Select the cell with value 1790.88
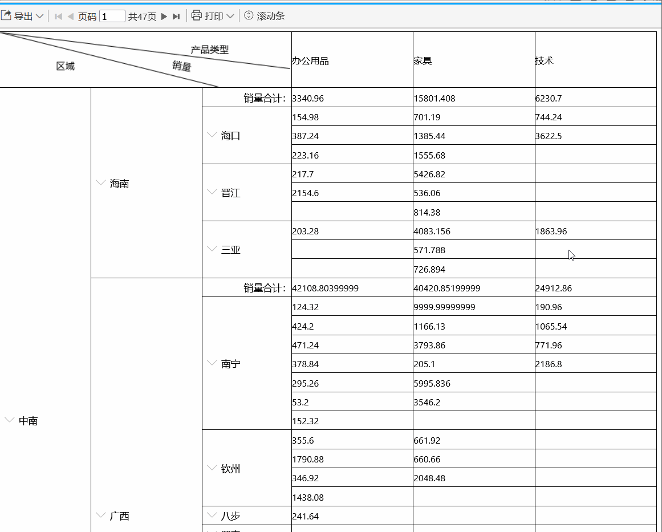The height and width of the screenshot is (532, 662). (x=352, y=459)
